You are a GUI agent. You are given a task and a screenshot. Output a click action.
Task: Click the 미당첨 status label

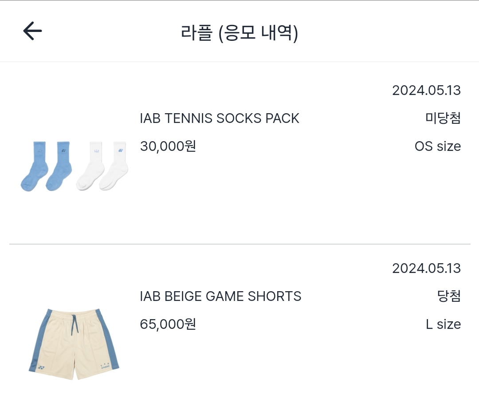(442, 118)
